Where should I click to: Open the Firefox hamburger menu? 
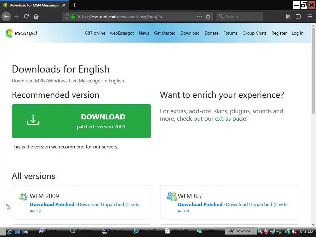310,17
